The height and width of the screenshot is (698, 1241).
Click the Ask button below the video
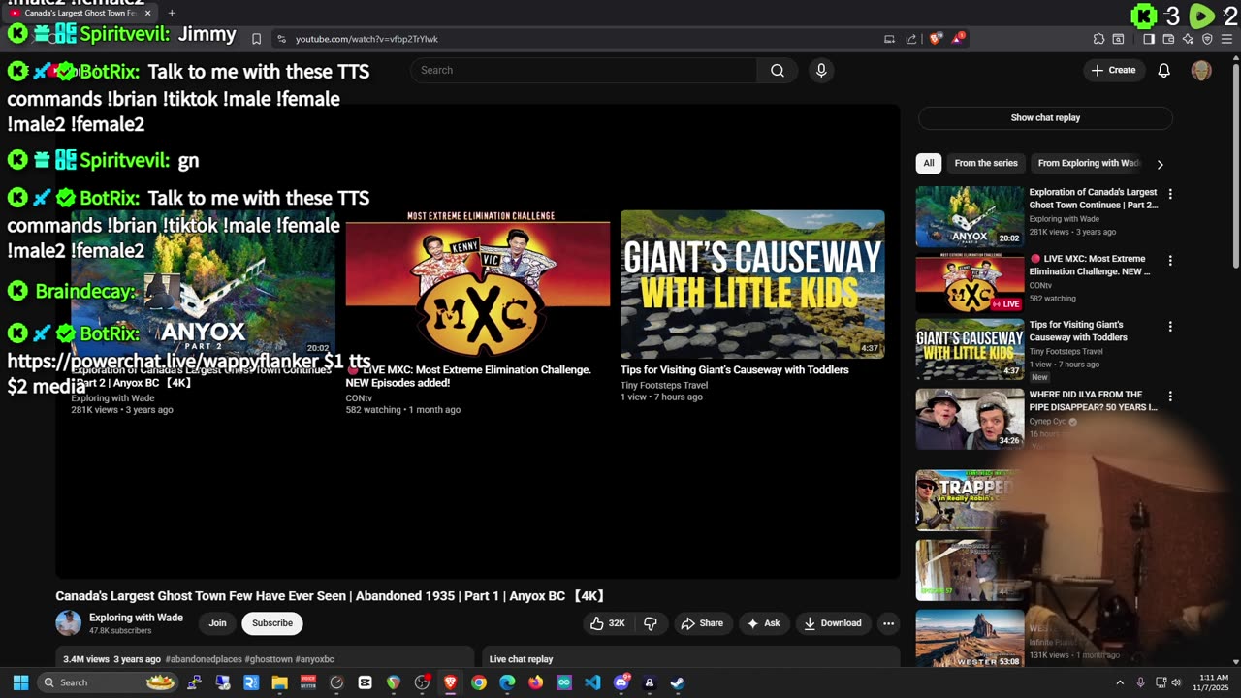point(763,623)
